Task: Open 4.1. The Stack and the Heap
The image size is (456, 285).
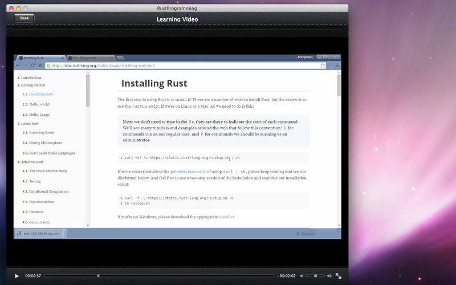Action: (x=44, y=171)
